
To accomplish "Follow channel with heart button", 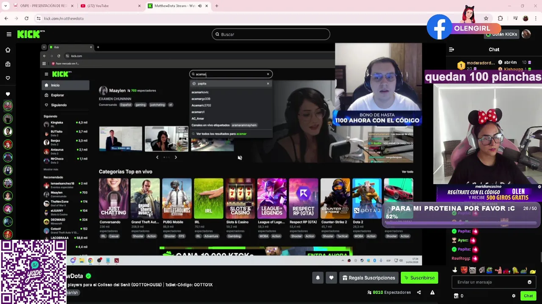I will 331,278.
